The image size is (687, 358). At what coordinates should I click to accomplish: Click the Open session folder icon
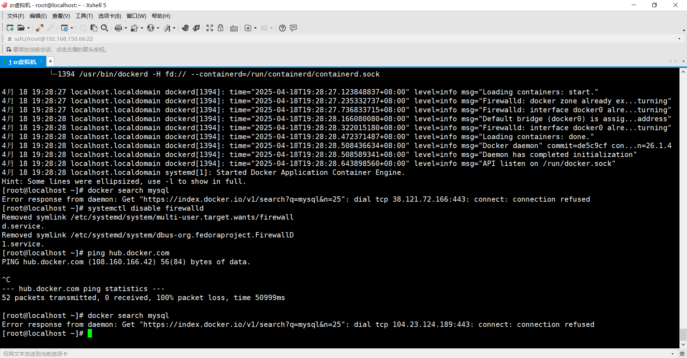coord(21,28)
